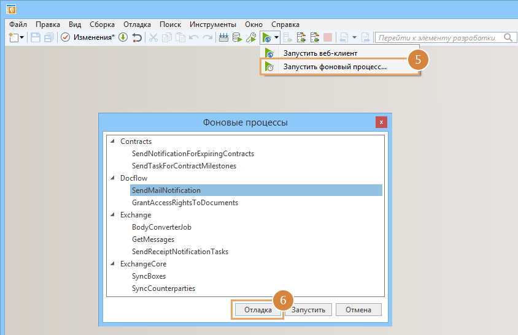Image resolution: width=518 pixels, height=335 pixels.
Task: Open the Отладка menu
Action: pos(137,24)
